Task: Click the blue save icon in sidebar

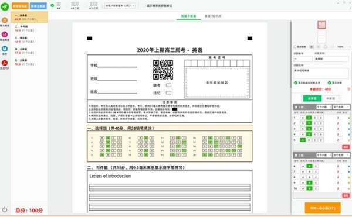Action: (x=5, y=49)
